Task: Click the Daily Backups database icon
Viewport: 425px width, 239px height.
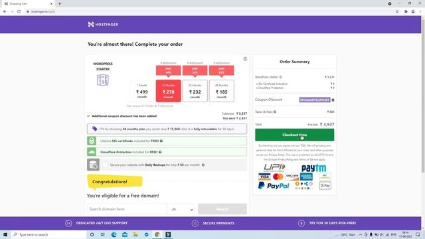Action: click(x=93, y=165)
